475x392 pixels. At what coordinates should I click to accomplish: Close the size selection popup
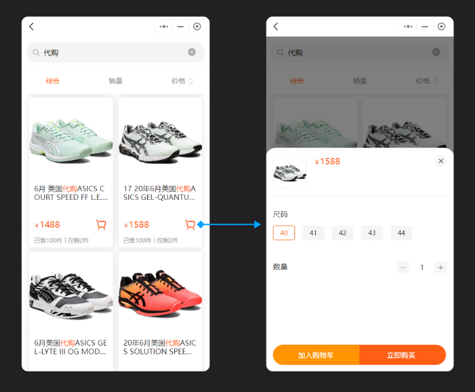pyautogui.click(x=441, y=161)
